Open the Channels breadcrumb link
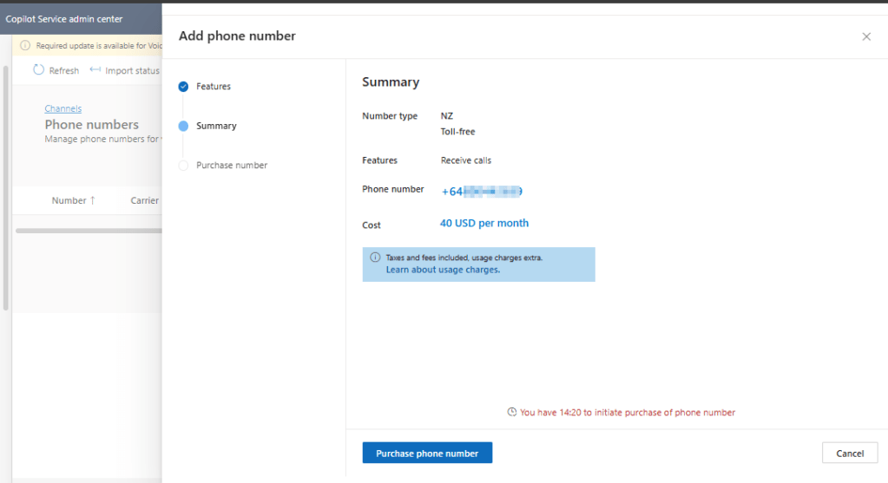The height and width of the screenshot is (483, 888). pyautogui.click(x=63, y=108)
